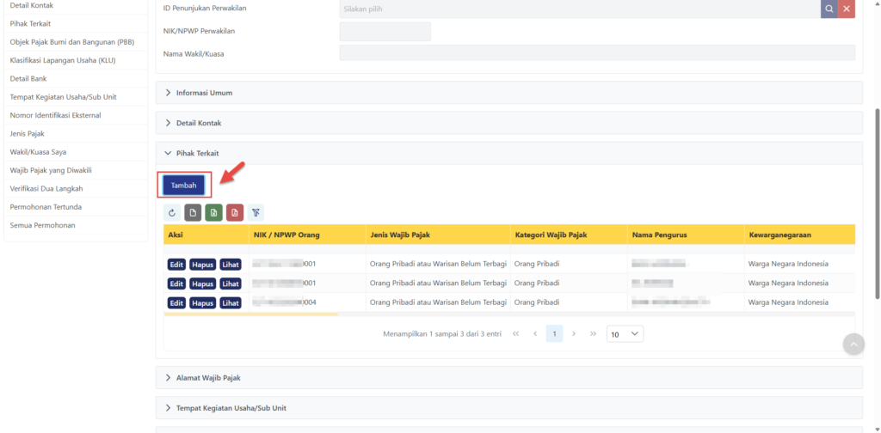This screenshot has height=433, width=881.
Task: Clear table filters with filter icon
Action: [256, 212]
